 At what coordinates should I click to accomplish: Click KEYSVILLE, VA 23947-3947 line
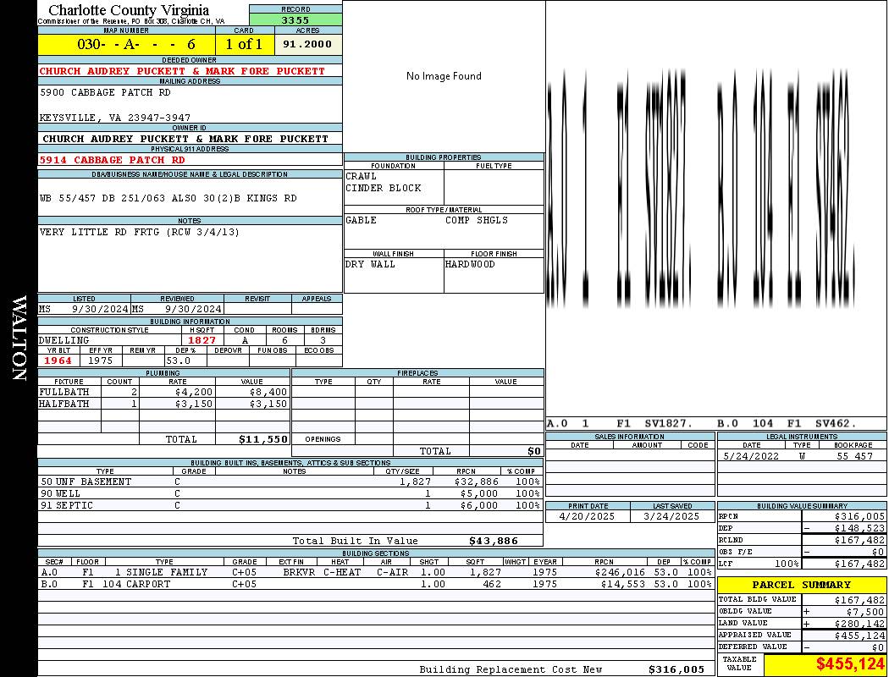point(114,118)
